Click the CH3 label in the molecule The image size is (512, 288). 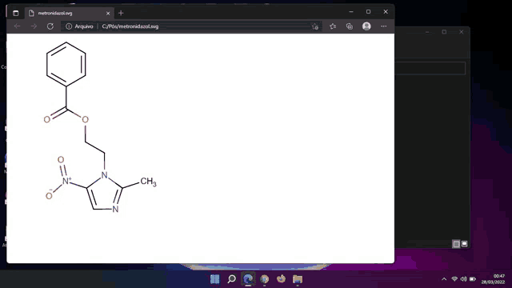click(149, 182)
